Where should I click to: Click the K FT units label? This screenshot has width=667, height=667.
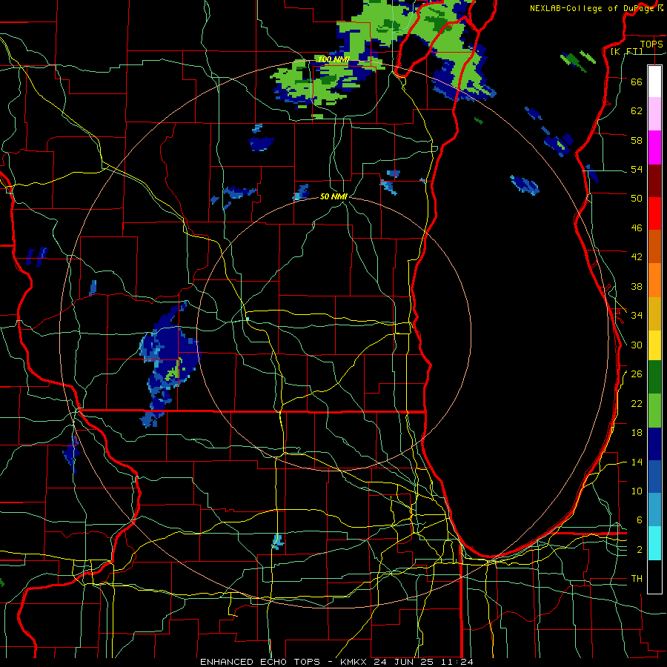click(x=626, y=51)
